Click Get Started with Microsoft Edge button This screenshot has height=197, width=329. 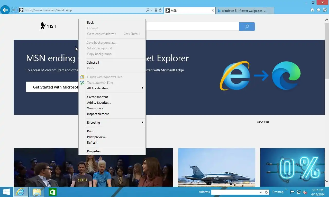pyautogui.click(x=52, y=87)
